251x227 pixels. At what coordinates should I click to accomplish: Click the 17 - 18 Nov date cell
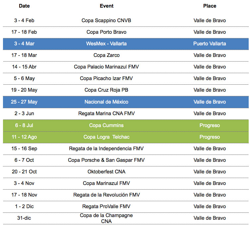pos(24,195)
